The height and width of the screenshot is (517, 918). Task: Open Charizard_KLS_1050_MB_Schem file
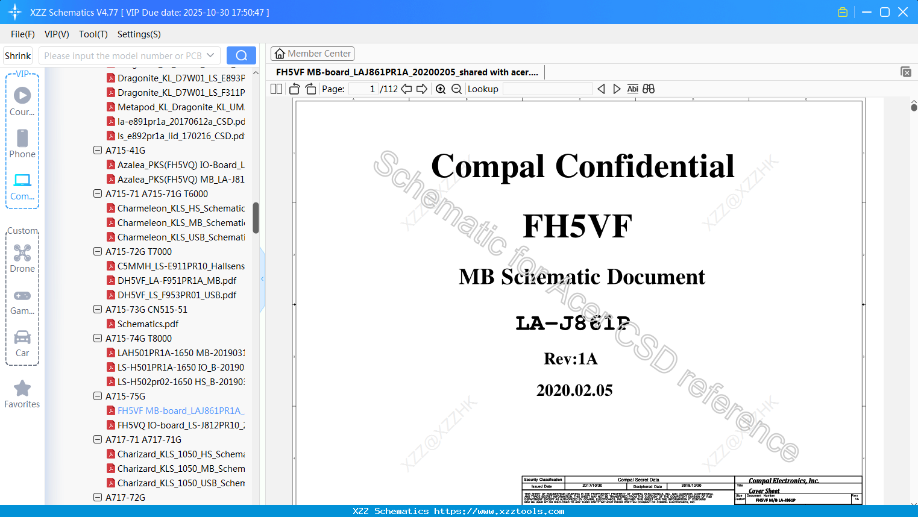[176, 468]
